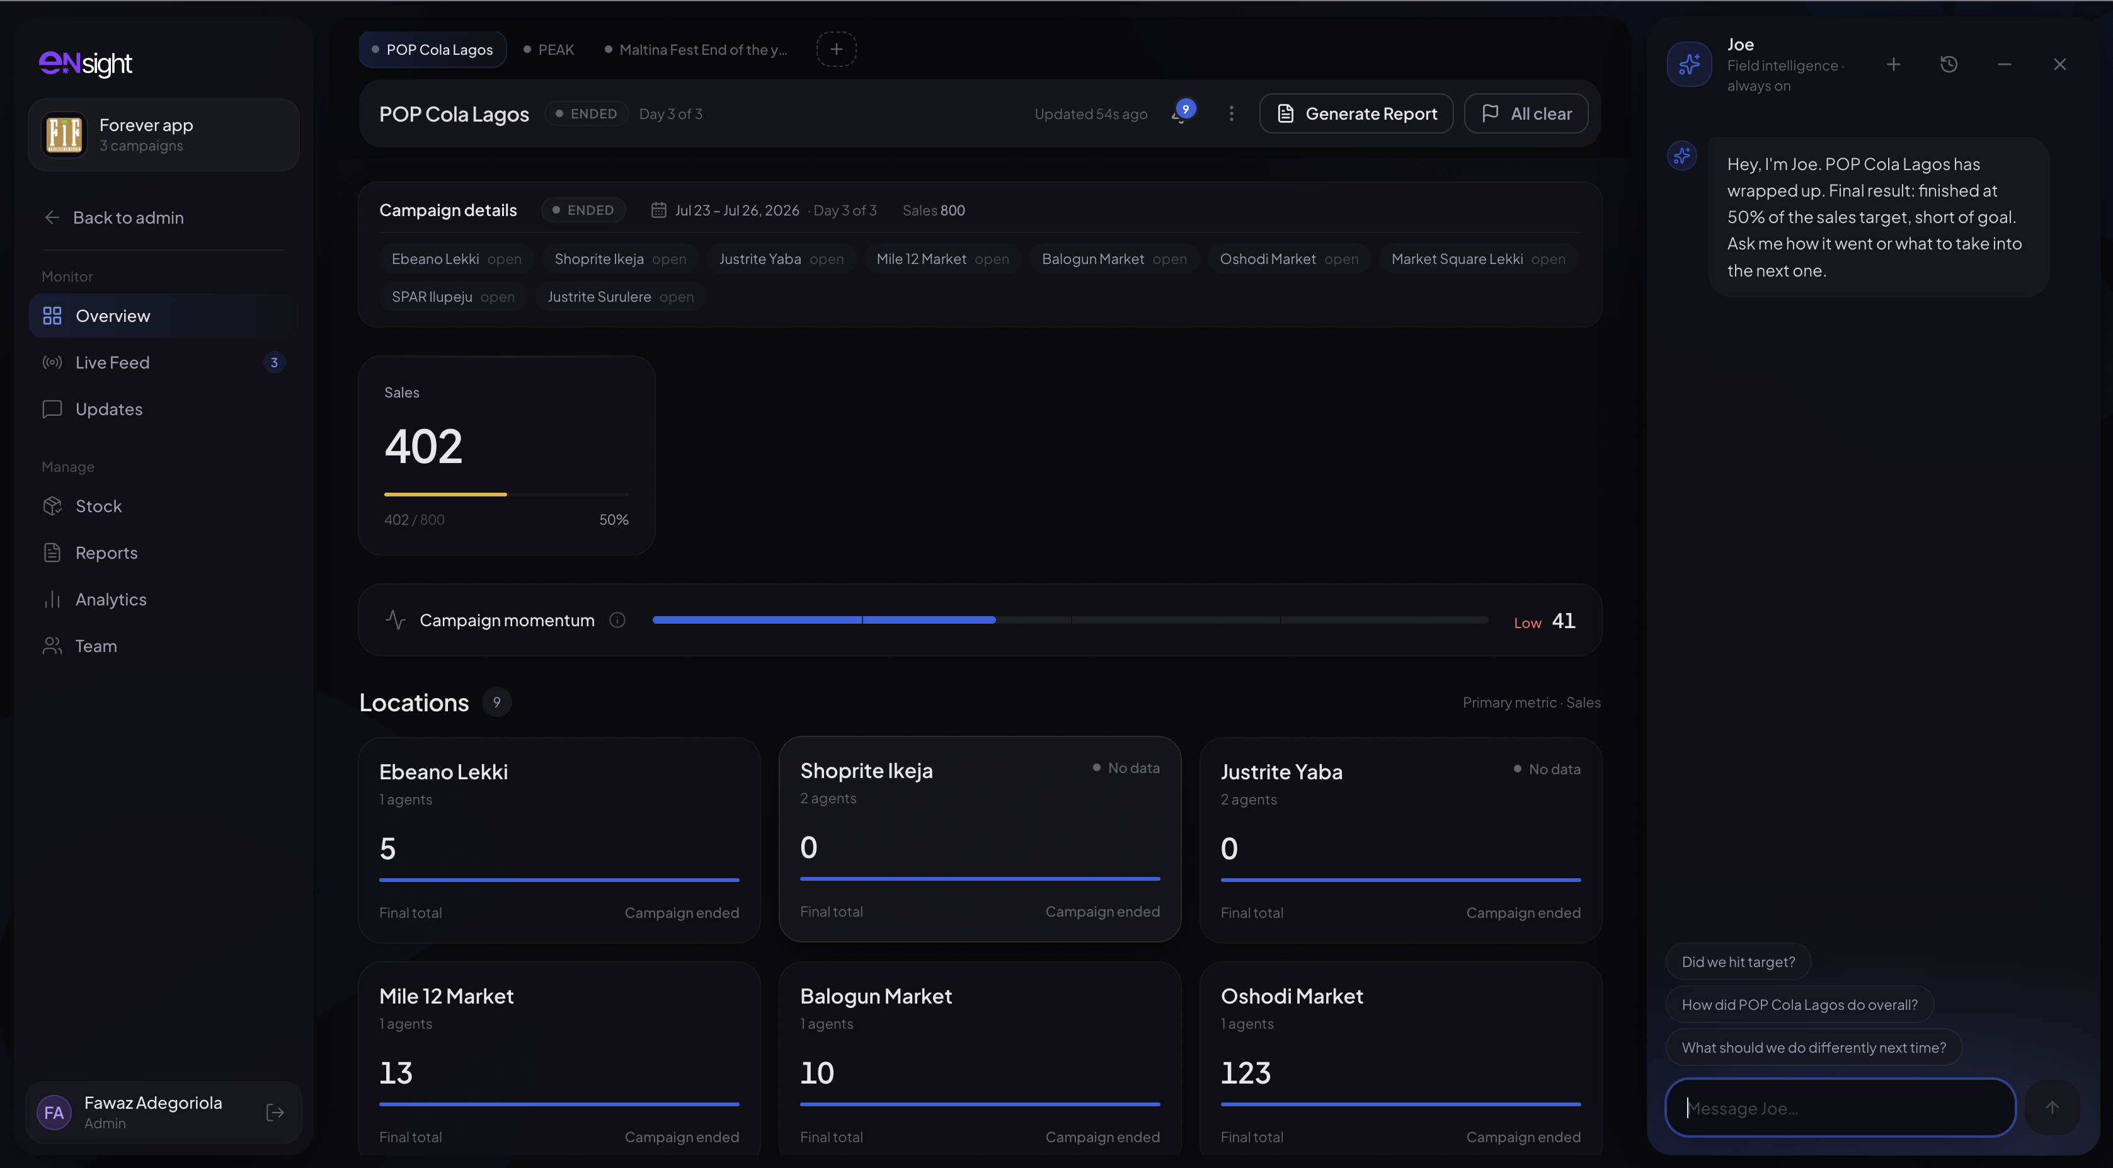Viewport: 2113px width, 1168px height.
Task: Click the Justrite Yaba location chip
Action: pyautogui.click(x=781, y=259)
